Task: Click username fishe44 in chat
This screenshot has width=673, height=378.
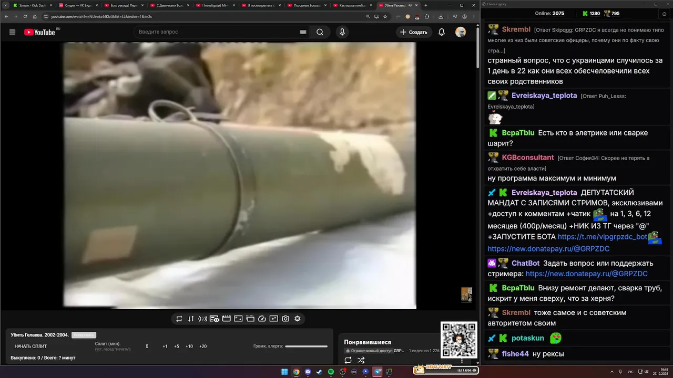Action: click(515, 354)
